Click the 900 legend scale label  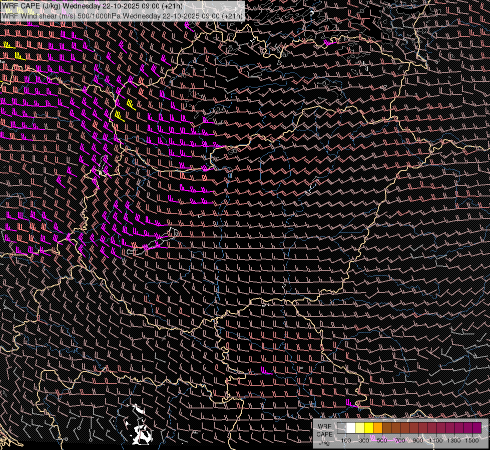click(418, 440)
